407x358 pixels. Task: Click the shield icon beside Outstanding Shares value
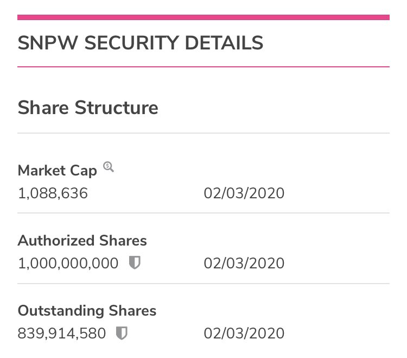click(x=122, y=333)
